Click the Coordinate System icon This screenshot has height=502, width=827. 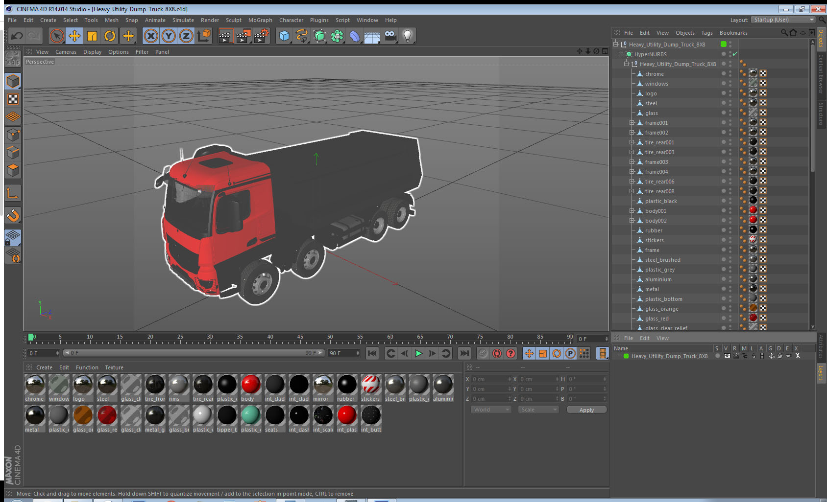[204, 36]
